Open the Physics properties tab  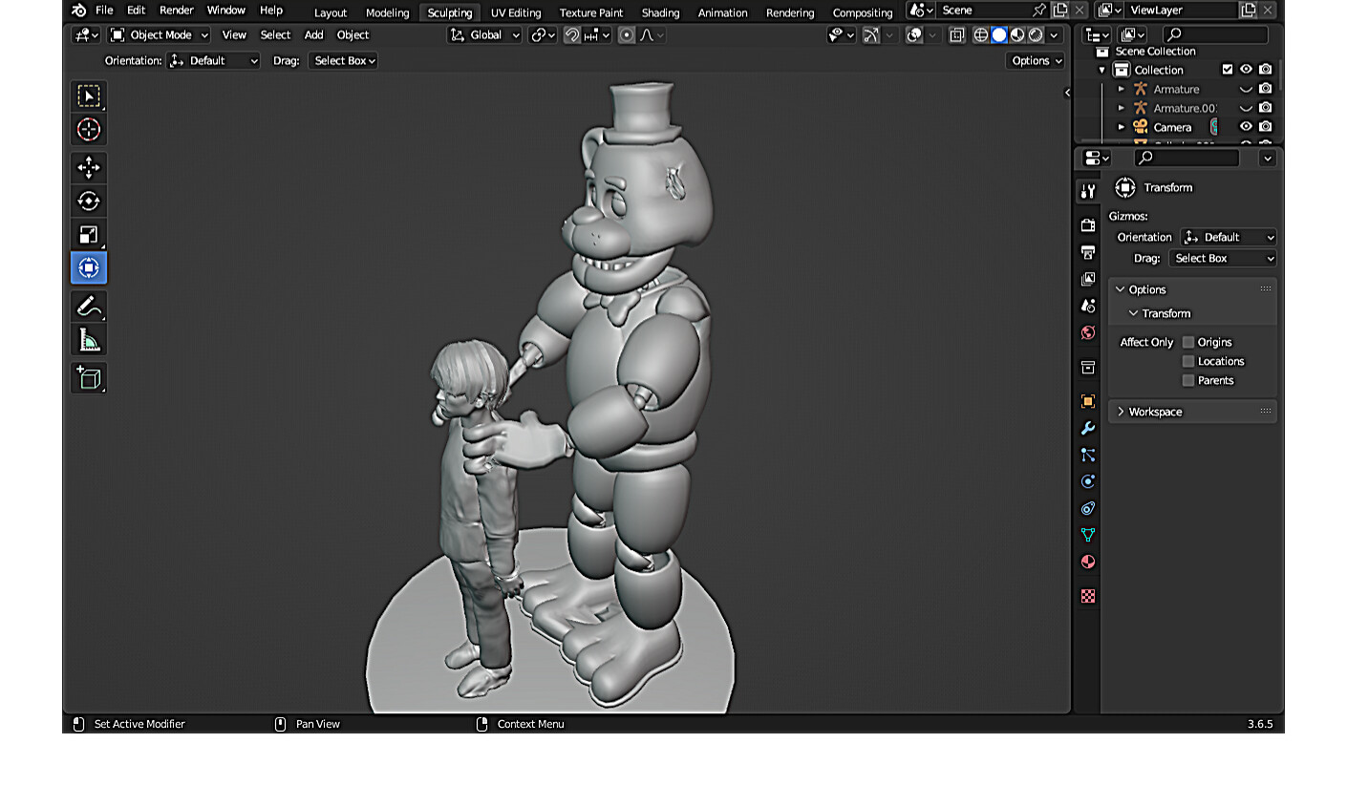coord(1087,481)
